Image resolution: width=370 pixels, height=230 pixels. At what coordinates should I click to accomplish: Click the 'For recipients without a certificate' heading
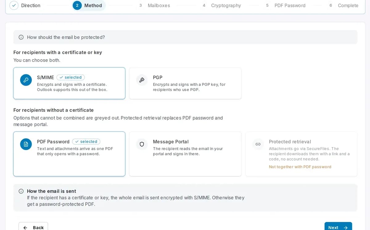pos(53,110)
